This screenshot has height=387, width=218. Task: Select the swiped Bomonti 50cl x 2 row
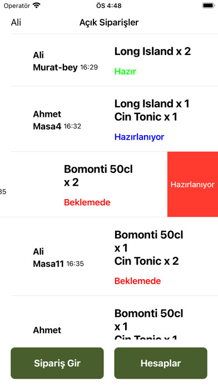(83, 185)
